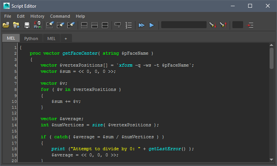Viewport: 277px width, 166px height.
Task: Click the Clear History eraser icon
Action: (x=50, y=25)
